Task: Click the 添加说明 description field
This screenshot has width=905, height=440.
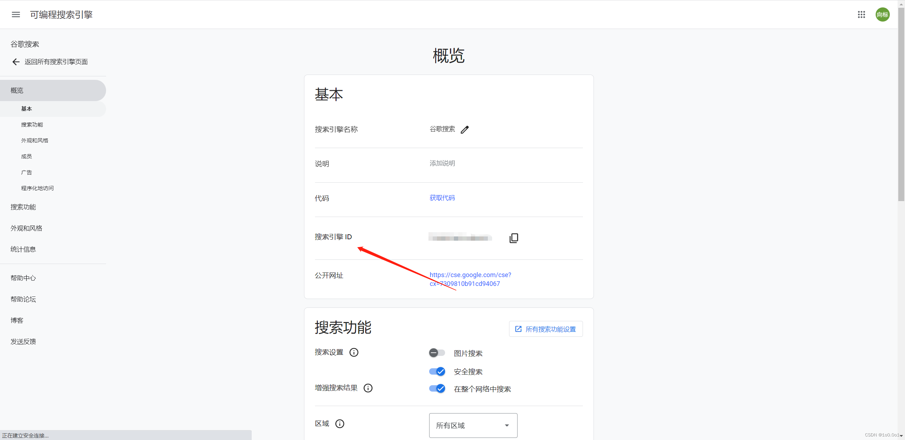Action: point(442,163)
